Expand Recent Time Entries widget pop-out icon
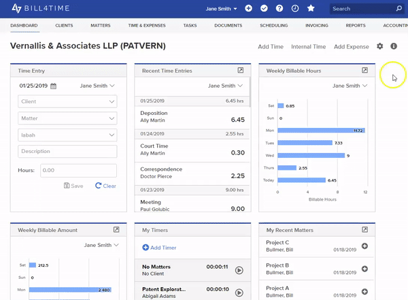Viewport: 408px width, 300px height. tap(241, 70)
